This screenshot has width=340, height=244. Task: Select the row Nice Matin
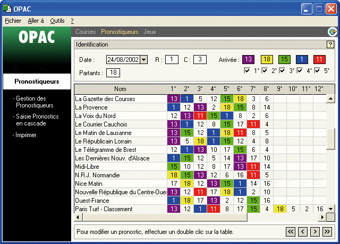tap(200, 184)
